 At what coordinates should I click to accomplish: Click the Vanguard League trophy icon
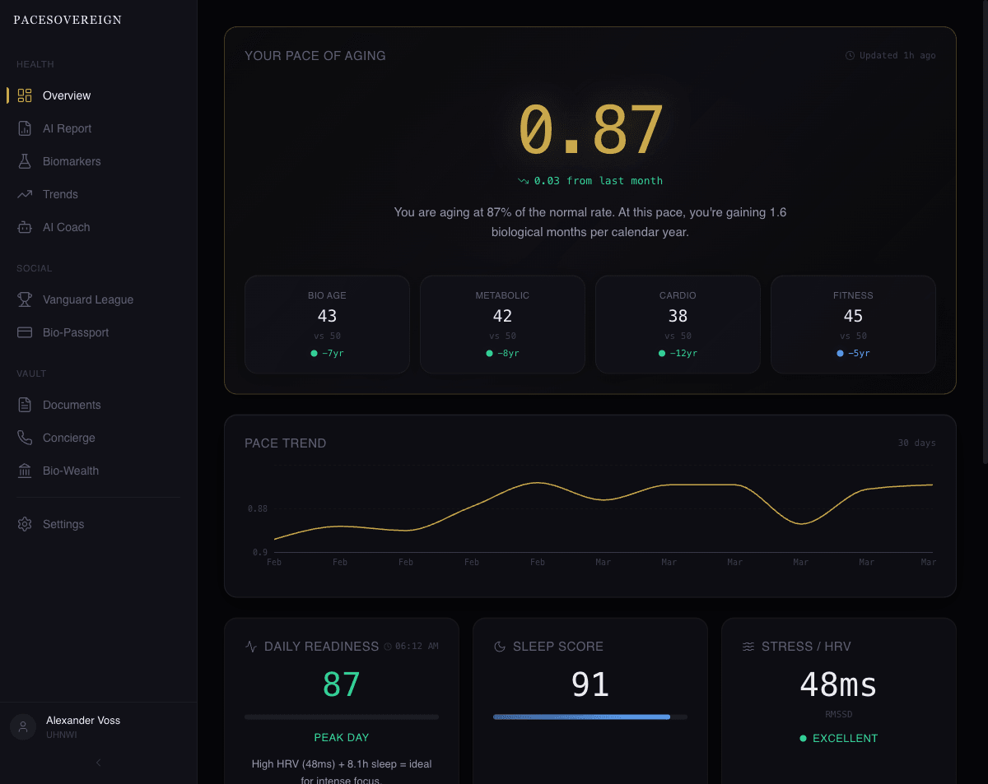[x=25, y=299]
